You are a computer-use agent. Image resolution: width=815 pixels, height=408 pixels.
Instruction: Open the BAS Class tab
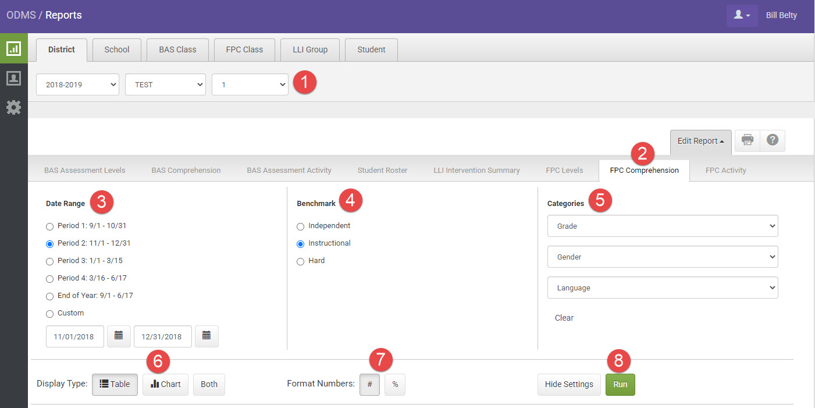click(177, 49)
